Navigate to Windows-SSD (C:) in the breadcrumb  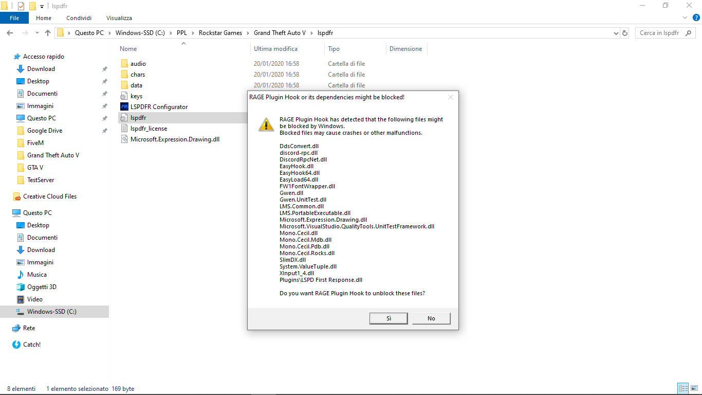click(140, 33)
